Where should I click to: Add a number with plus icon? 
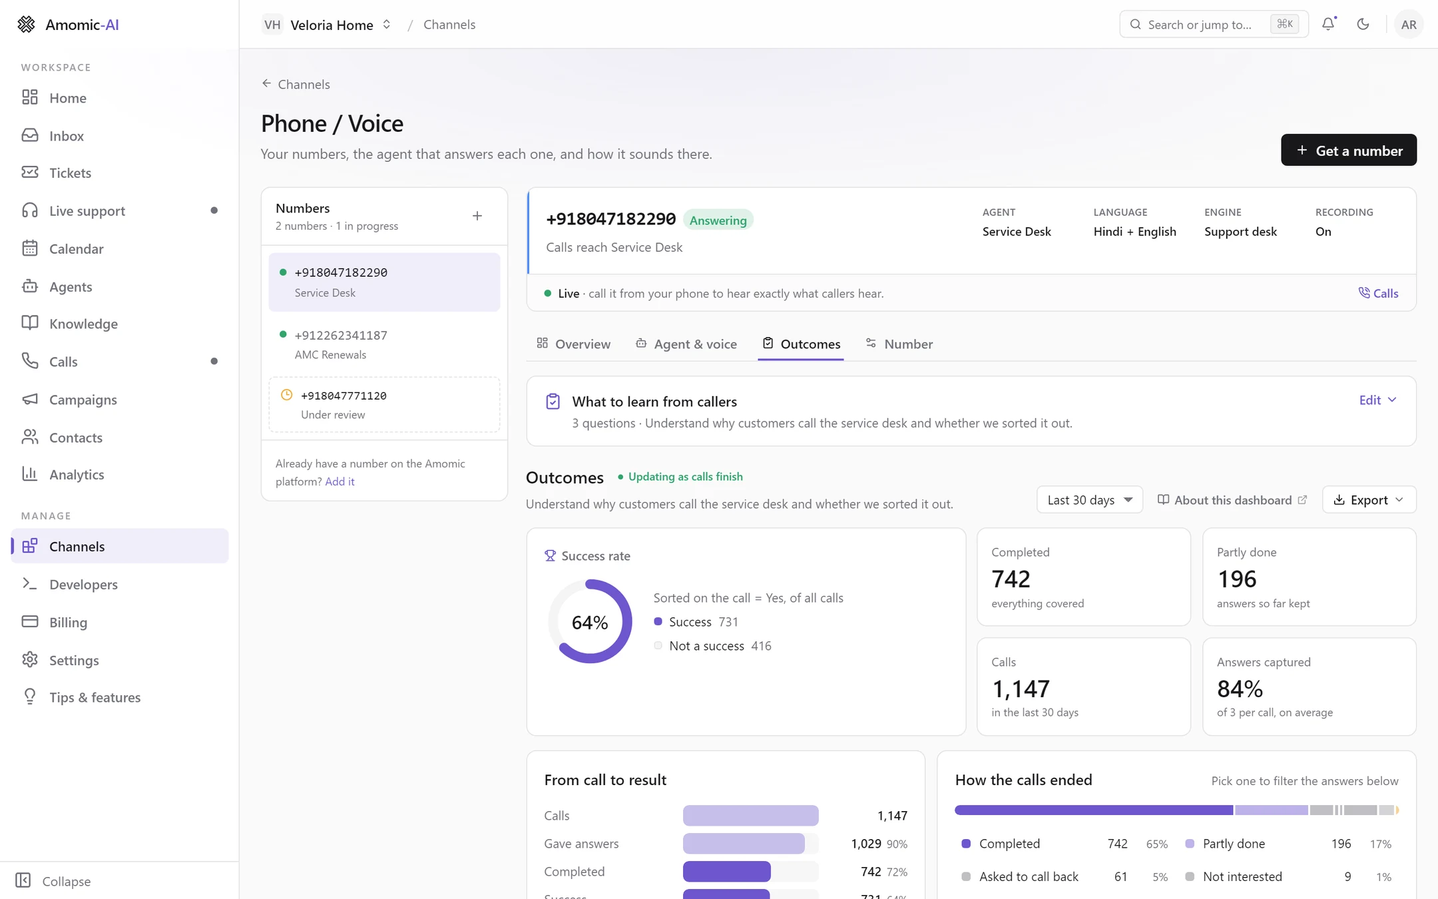point(477,216)
